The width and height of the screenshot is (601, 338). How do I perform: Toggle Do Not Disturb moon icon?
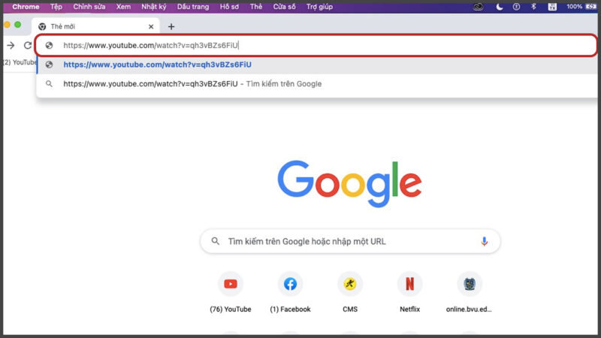pos(500,7)
